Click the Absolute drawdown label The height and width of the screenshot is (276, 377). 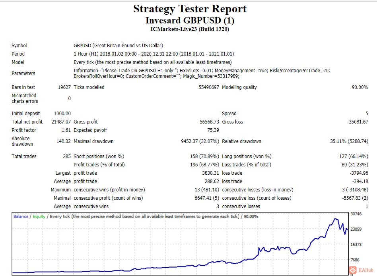tap(22, 141)
